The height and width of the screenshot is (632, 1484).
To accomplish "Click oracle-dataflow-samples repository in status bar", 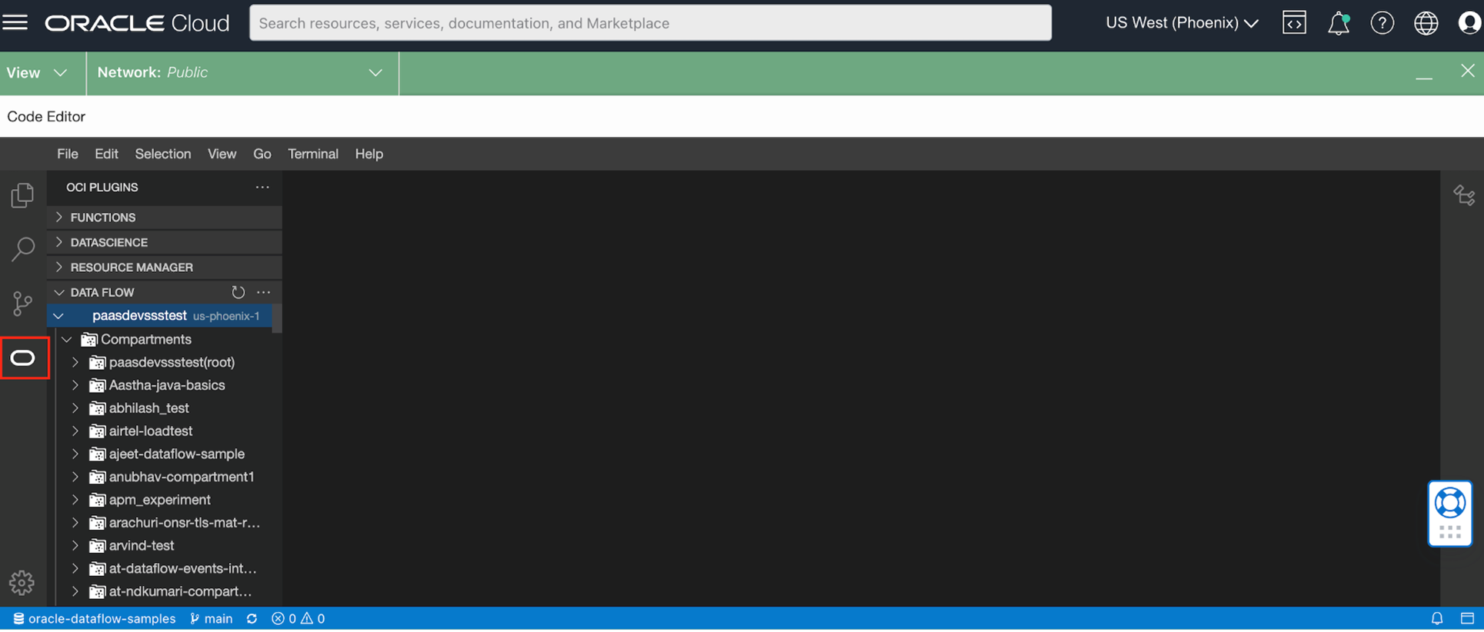I will (94, 619).
